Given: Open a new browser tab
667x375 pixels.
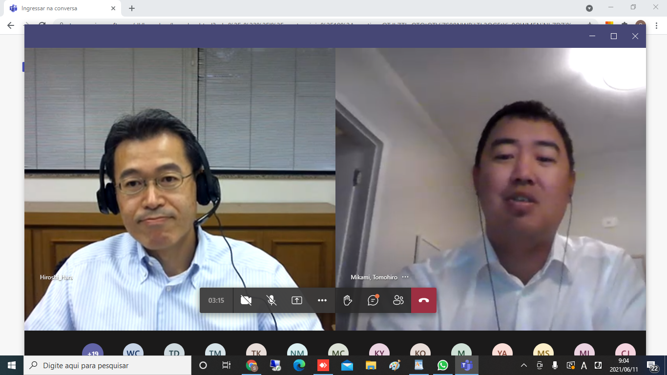Looking at the screenshot, I should (x=132, y=8).
